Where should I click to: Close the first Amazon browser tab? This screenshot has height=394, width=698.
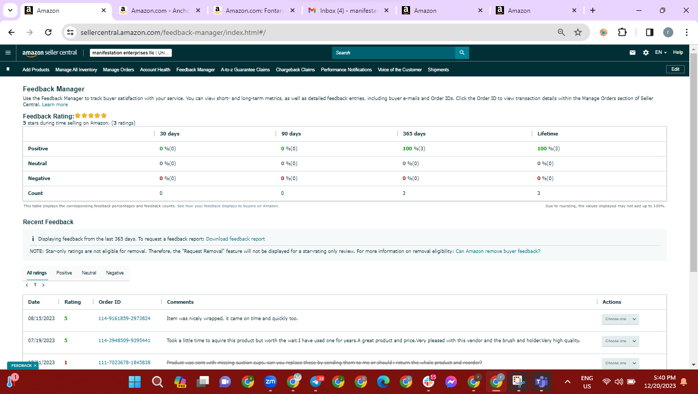click(x=104, y=10)
